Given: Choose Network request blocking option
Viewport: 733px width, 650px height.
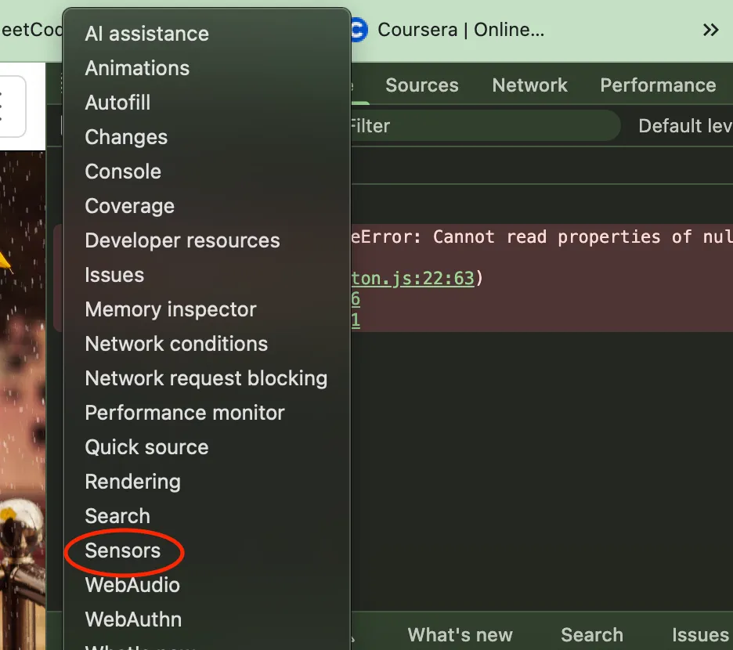Looking at the screenshot, I should tap(206, 378).
